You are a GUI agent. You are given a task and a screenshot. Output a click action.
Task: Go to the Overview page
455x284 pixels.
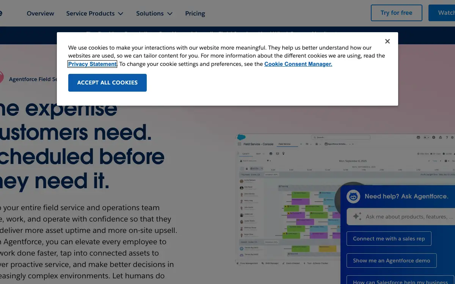pos(40,13)
